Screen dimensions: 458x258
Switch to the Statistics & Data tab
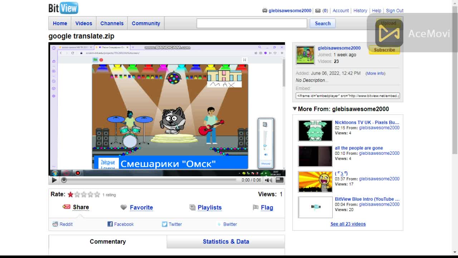click(226, 242)
